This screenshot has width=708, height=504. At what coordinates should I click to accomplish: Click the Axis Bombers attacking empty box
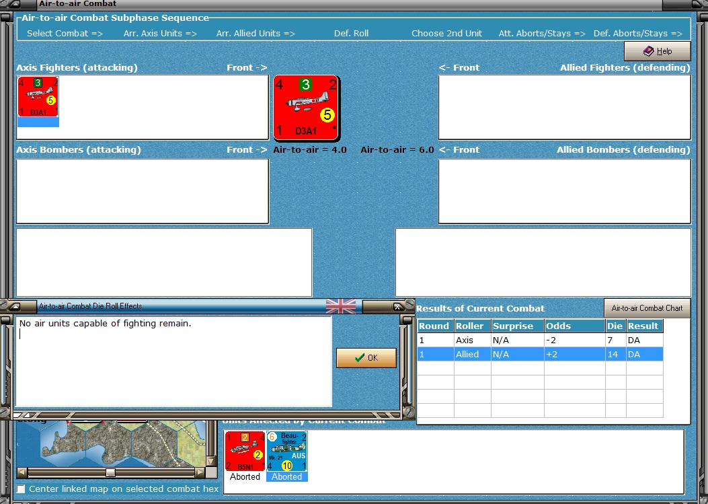click(x=143, y=191)
